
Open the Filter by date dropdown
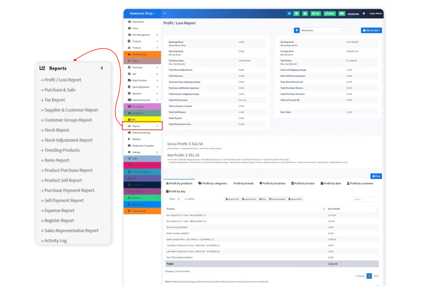[x=371, y=31]
